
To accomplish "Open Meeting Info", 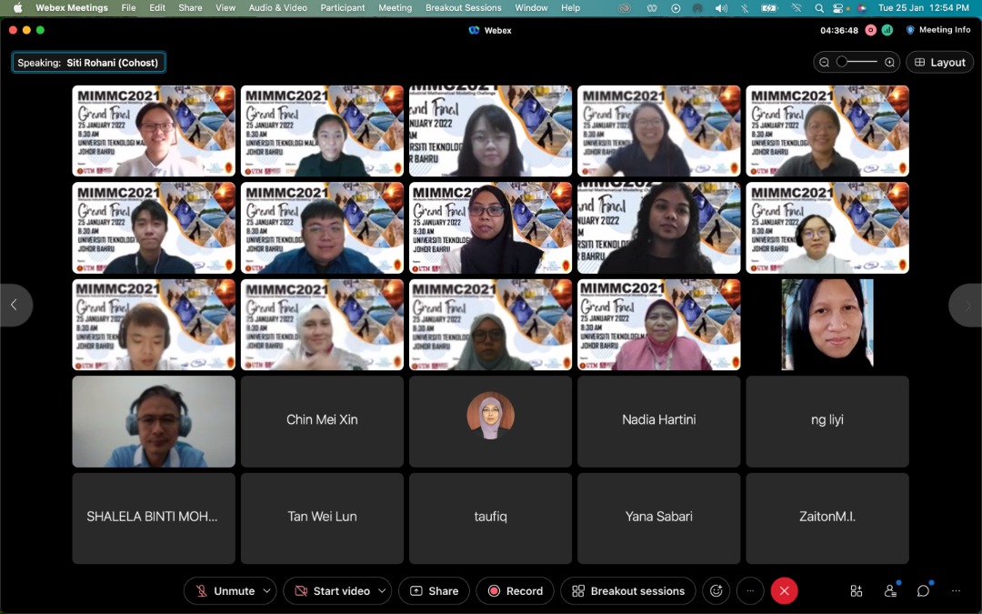I will [x=938, y=30].
